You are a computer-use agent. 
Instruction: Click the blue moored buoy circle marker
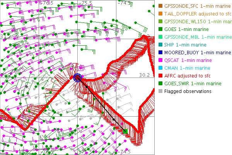click(78, 77)
